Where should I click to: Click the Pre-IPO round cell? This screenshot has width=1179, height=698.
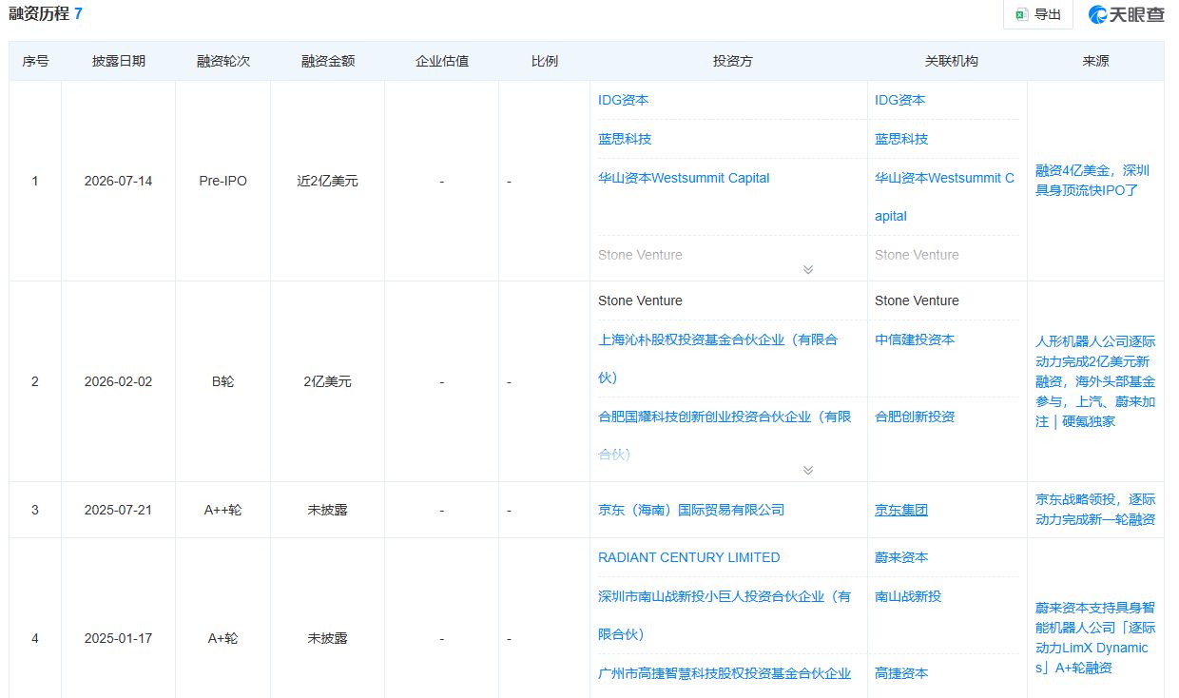223,181
